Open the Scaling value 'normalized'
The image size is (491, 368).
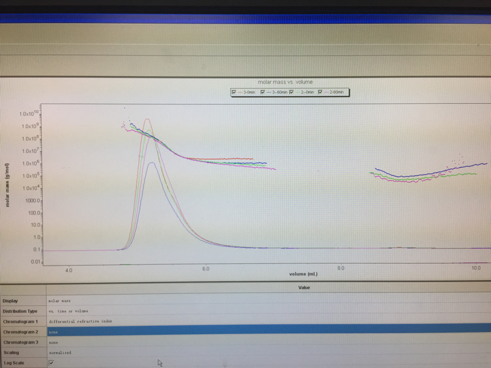pos(269,353)
